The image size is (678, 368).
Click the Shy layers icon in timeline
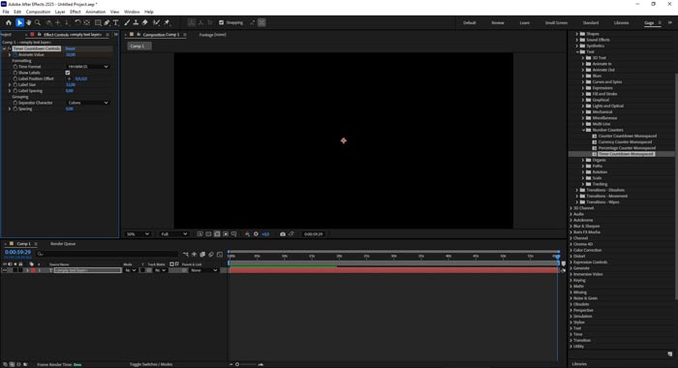coord(194,255)
